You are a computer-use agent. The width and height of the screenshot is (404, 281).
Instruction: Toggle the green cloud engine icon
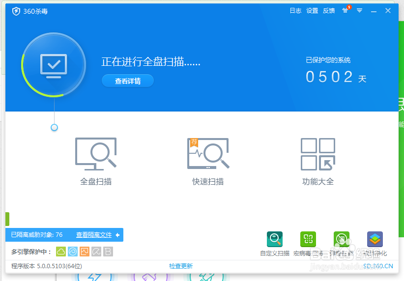click(61, 252)
